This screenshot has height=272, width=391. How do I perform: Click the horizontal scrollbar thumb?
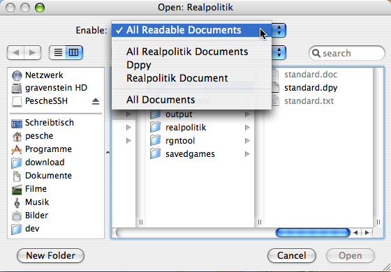(313, 233)
